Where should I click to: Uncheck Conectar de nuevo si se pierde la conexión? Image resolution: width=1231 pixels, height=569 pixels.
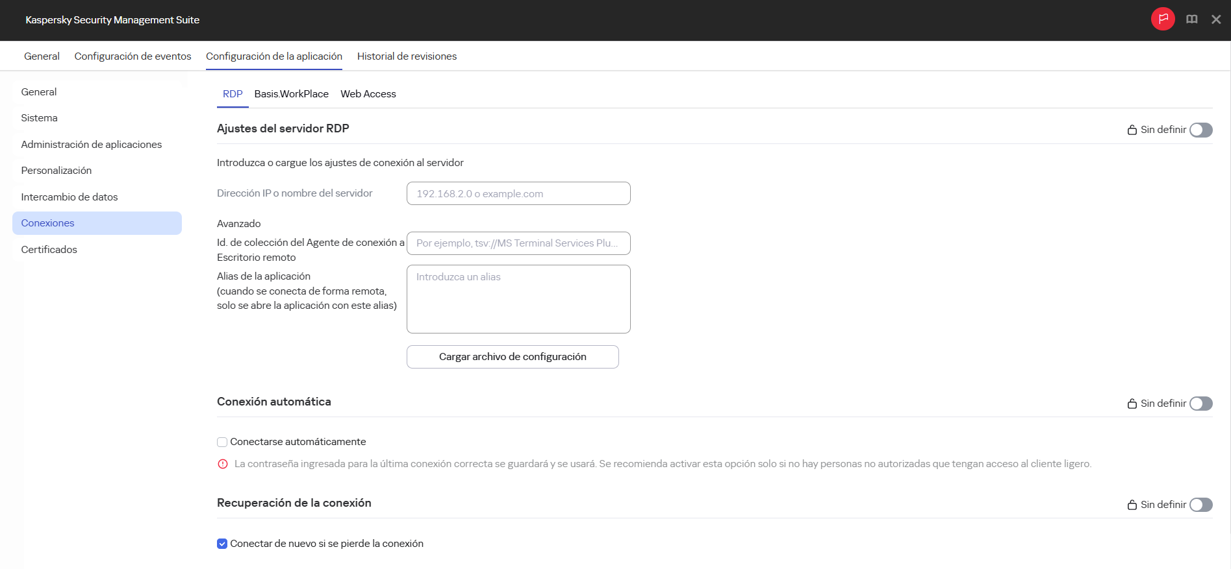[222, 544]
